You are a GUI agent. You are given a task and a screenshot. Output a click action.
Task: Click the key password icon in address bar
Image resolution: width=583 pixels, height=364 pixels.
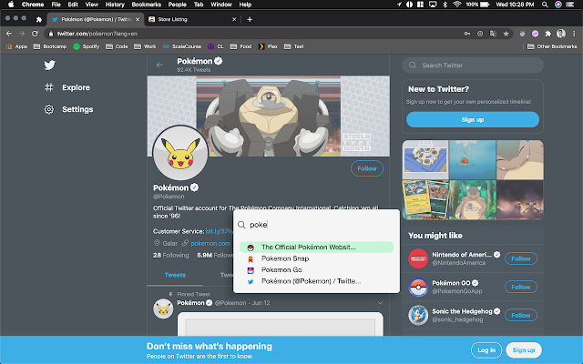[467, 34]
